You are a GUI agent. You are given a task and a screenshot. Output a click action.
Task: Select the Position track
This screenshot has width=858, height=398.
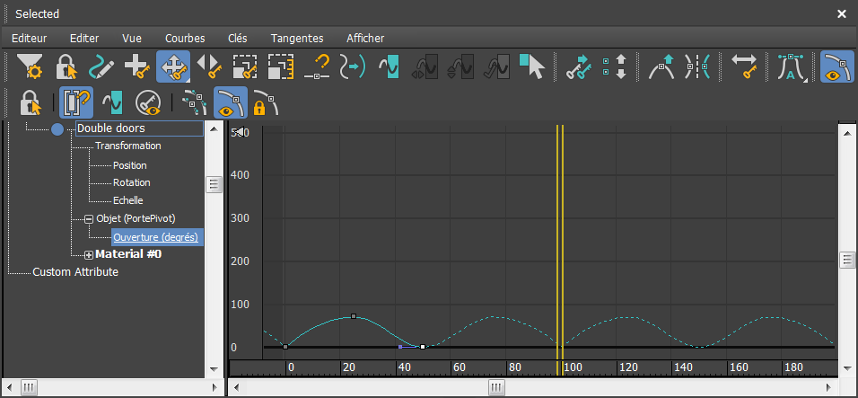point(129,165)
